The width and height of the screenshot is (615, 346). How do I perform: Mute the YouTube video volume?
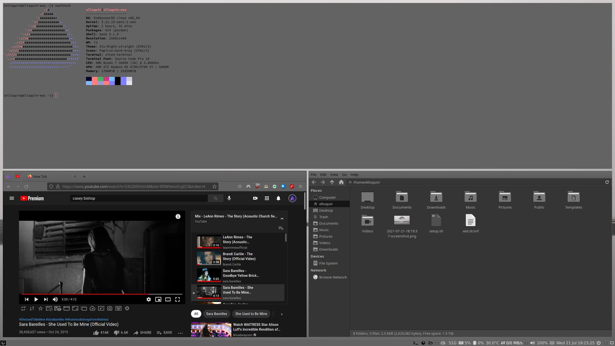click(x=55, y=299)
